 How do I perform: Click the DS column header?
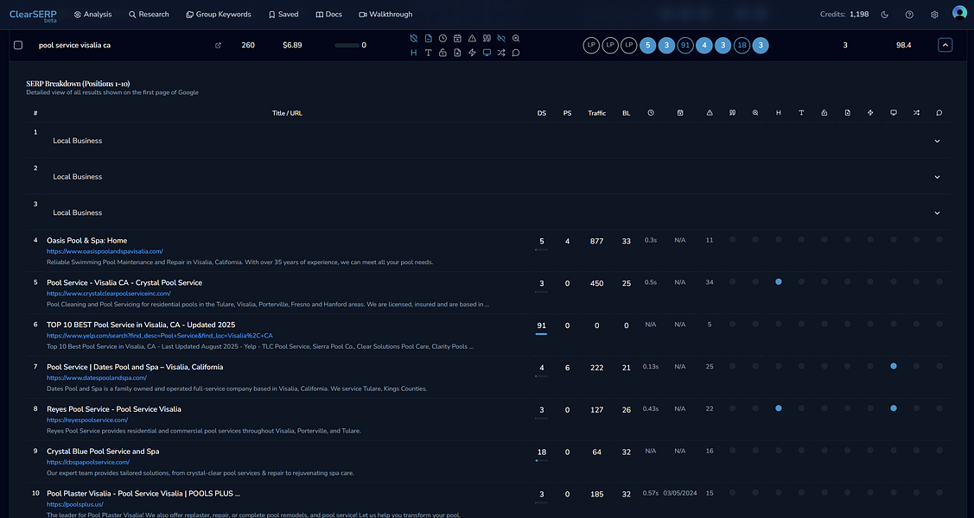click(x=542, y=113)
